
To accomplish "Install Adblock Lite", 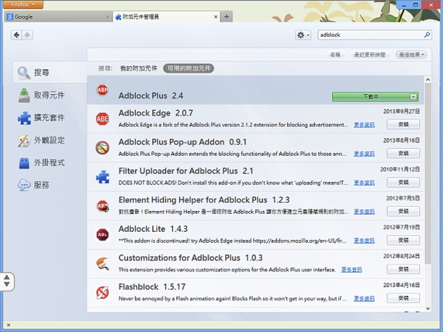I will click(403, 240).
